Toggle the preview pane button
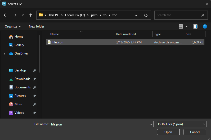Viewport: 211px width, 140px height. 195,26
